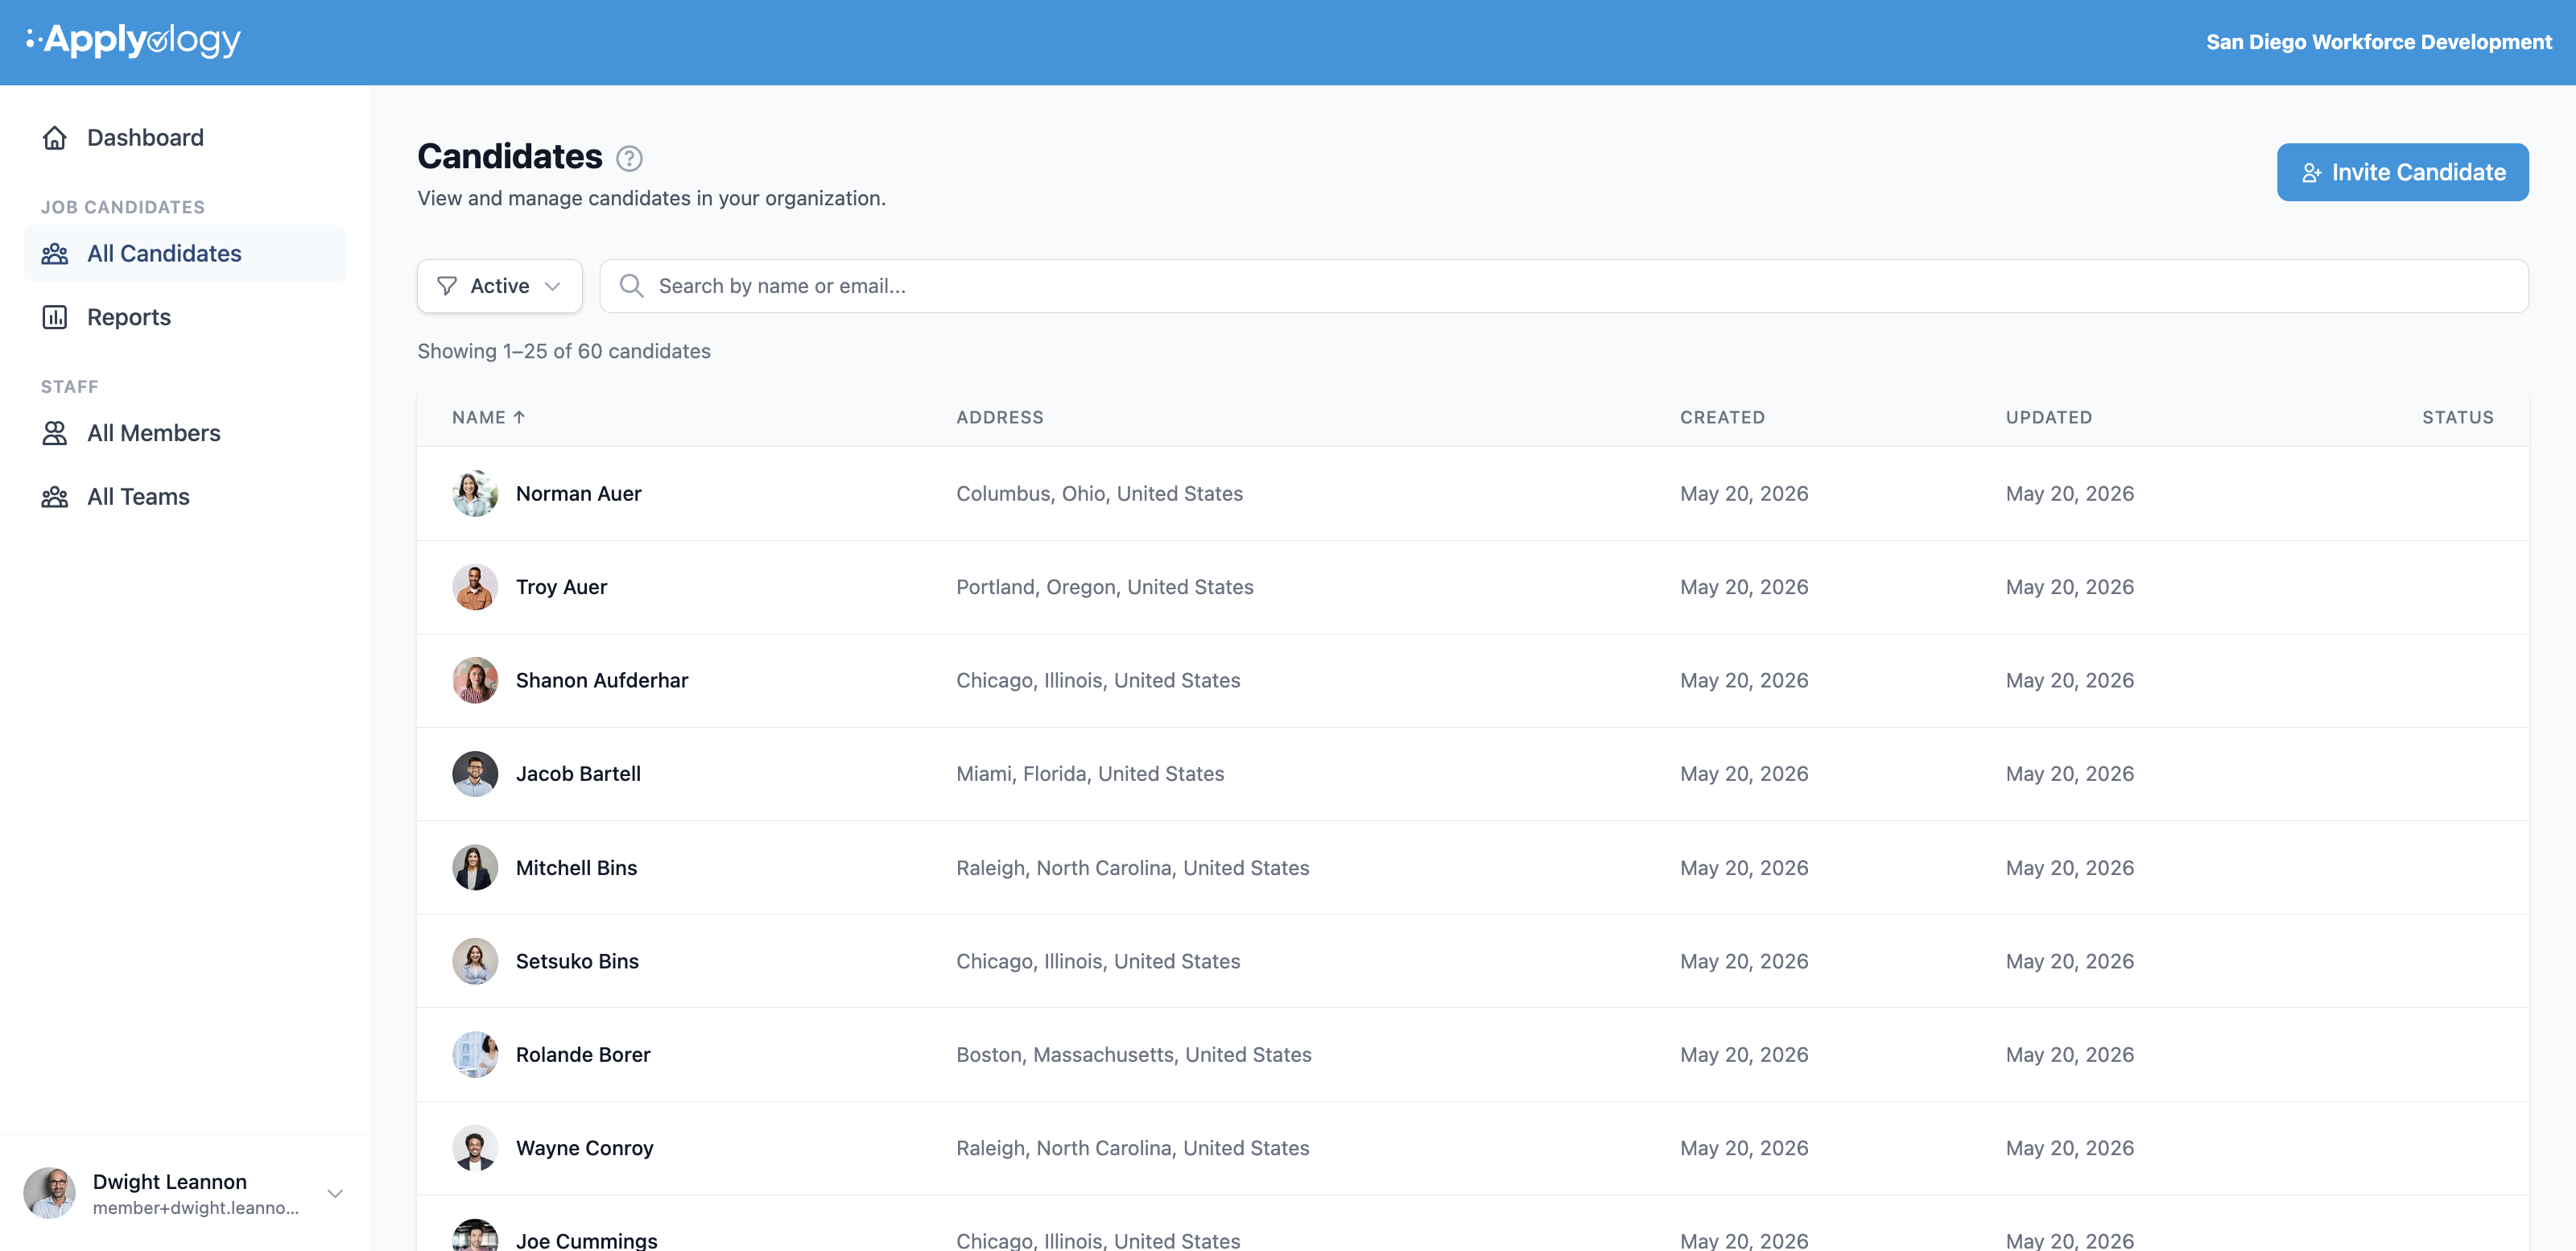This screenshot has height=1251, width=2576.
Task: Click the Invite Candidate button
Action: tap(2402, 172)
